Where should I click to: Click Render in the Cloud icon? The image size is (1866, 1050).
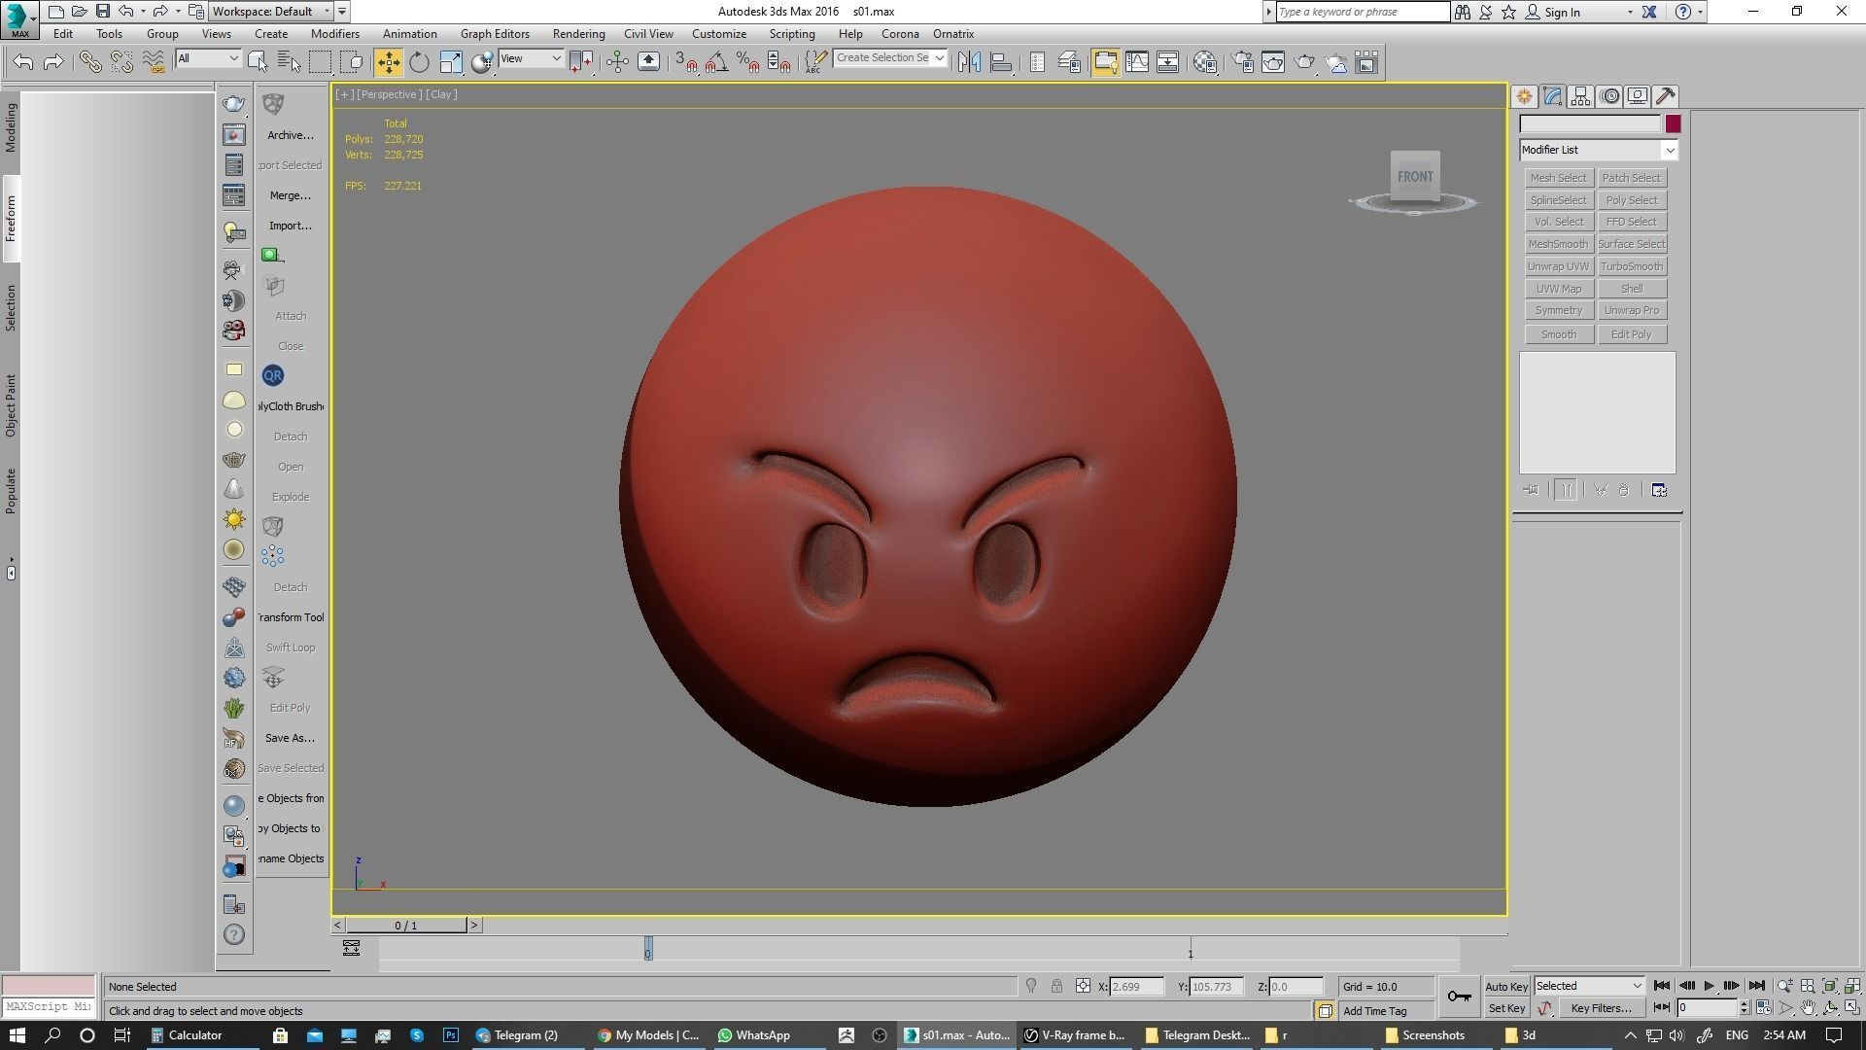1336,62
